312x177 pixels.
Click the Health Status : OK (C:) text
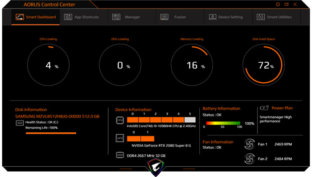tap(42, 122)
